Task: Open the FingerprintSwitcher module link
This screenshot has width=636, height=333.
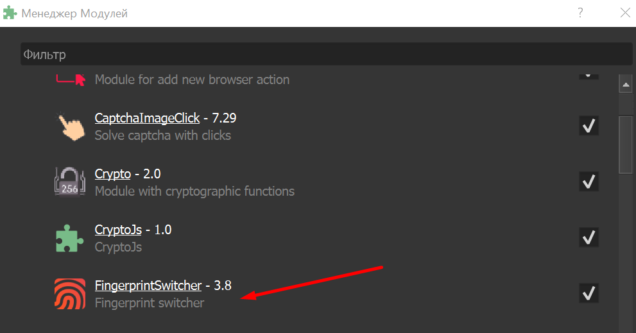Action: coord(148,286)
